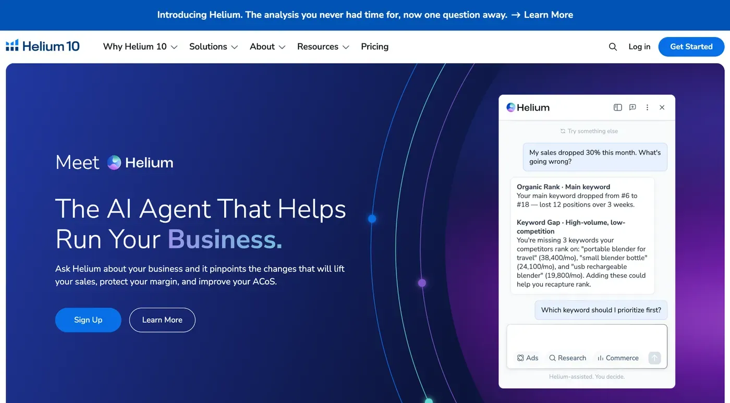Open the Pricing page
The height and width of the screenshot is (403, 730).
(x=375, y=46)
